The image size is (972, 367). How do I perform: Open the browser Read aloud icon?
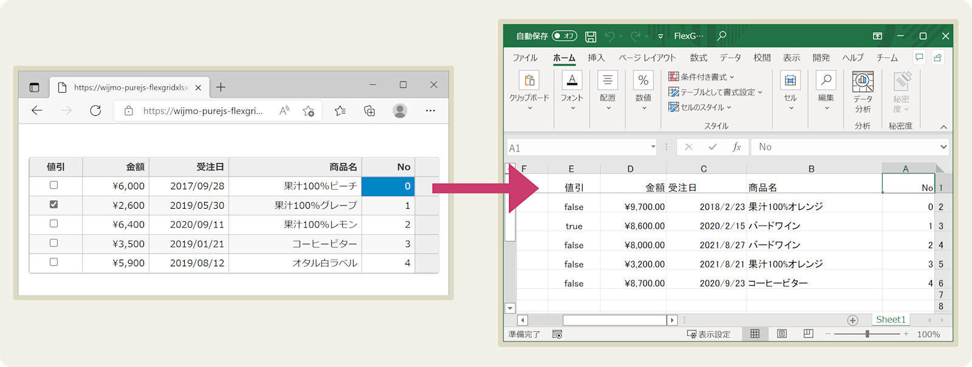point(284,110)
